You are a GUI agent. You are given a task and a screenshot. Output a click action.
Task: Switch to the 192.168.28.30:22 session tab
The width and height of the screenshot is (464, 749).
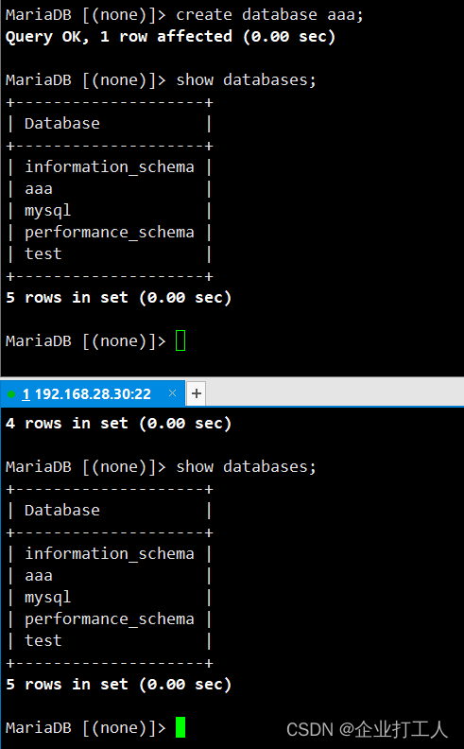coord(93,393)
